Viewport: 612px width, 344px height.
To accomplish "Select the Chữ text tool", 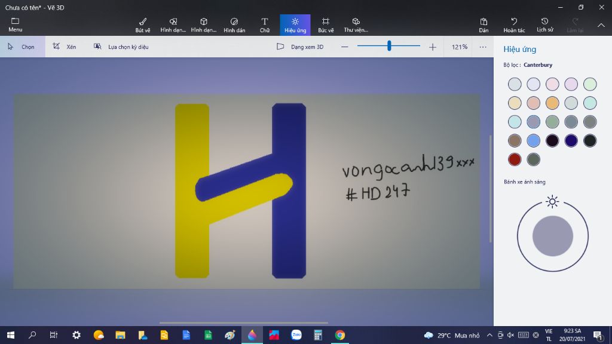I will [265, 25].
